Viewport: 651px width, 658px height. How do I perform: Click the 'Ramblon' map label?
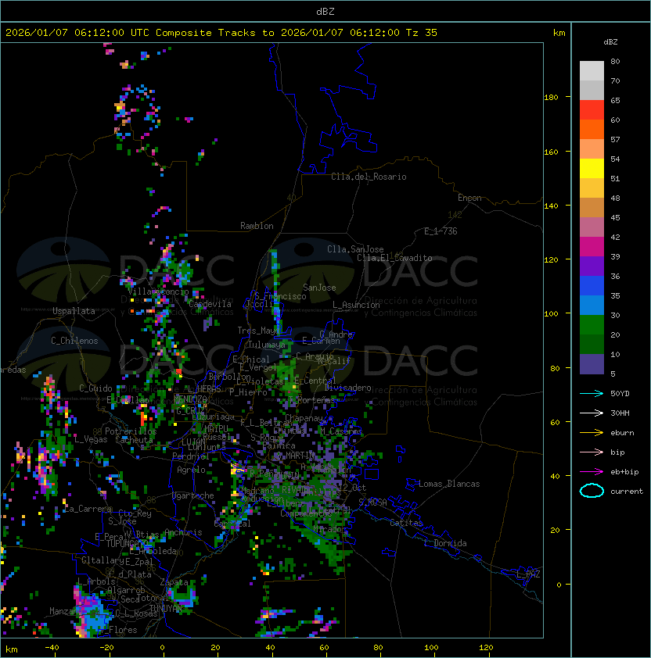tap(257, 226)
